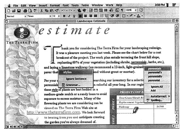Open the Apple menu
The height and width of the screenshot is (129, 184).
click(9, 6)
